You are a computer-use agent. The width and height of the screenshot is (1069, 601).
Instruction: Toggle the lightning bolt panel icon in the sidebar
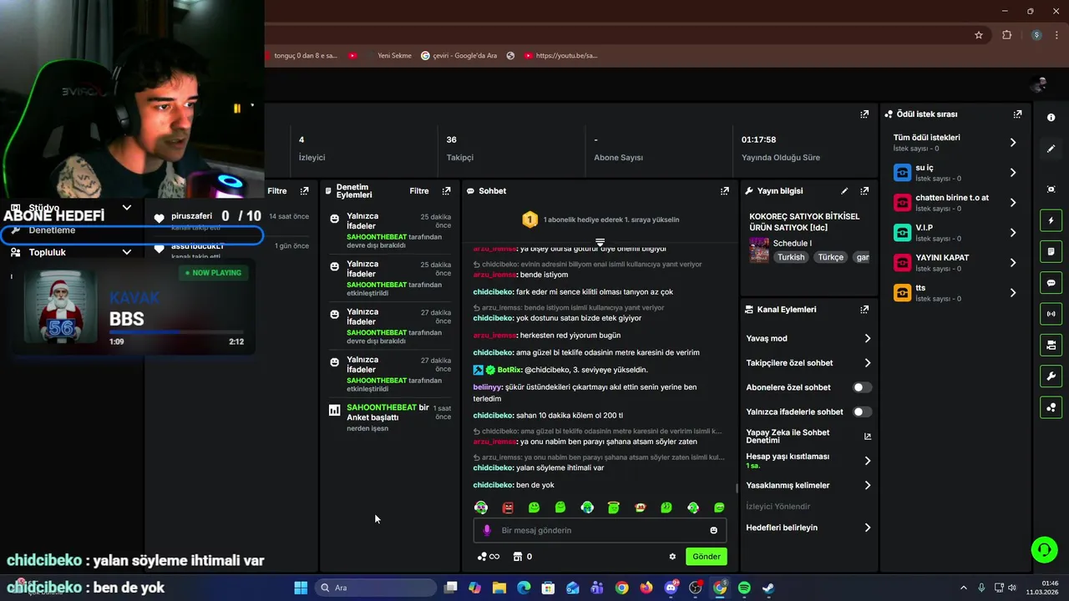tap(1051, 220)
